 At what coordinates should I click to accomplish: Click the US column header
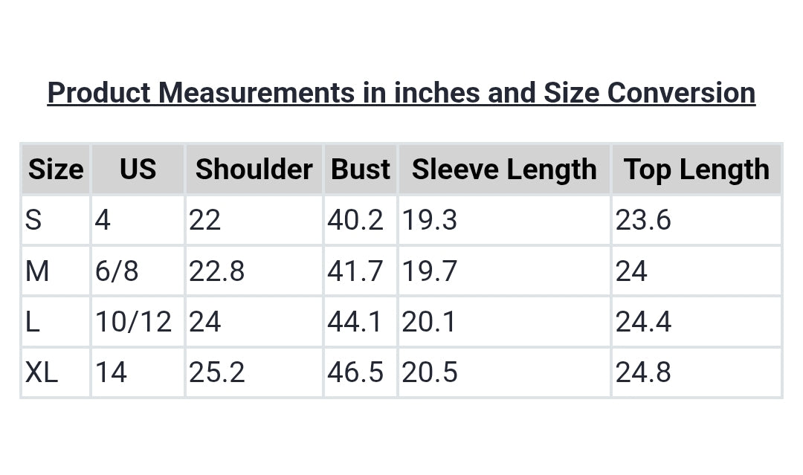(138, 169)
